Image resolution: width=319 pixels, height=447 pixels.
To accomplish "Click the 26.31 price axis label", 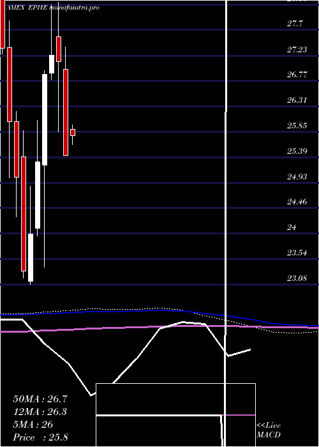I will click(297, 100).
